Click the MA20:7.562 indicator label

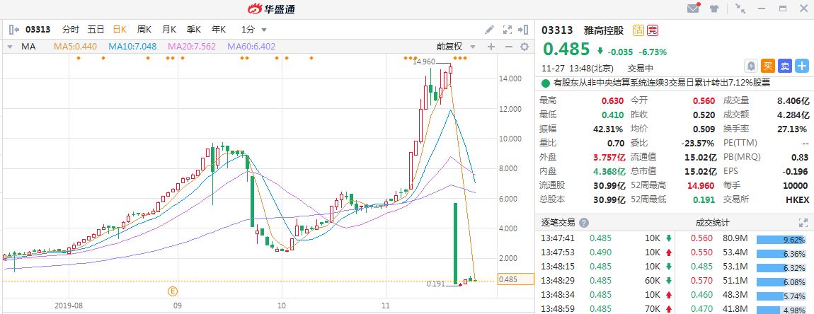click(192, 47)
